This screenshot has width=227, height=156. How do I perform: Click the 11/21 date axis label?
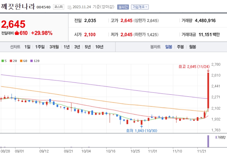202,151
